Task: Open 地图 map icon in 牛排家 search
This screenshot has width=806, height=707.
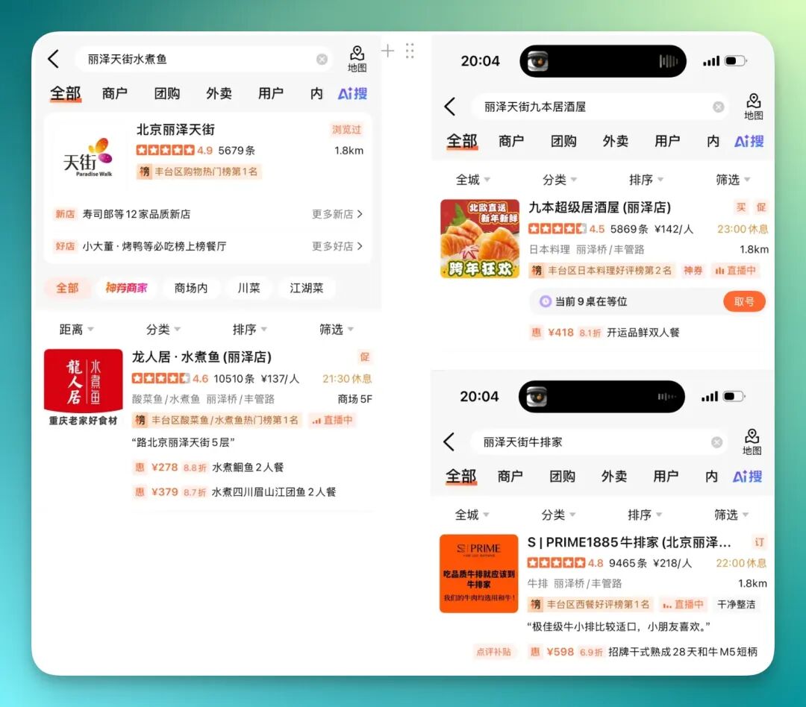Action: (x=752, y=442)
